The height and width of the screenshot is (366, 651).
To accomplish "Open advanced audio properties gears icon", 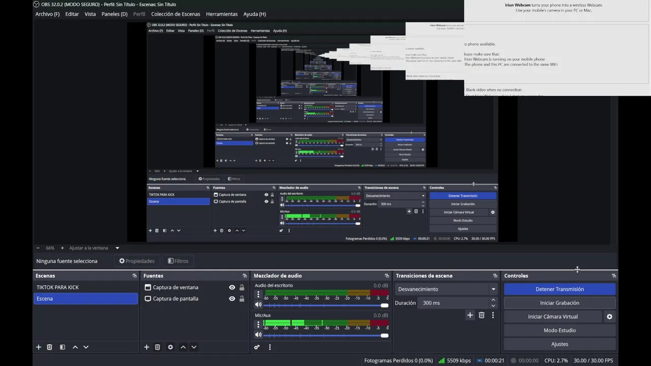I will [x=257, y=347].
